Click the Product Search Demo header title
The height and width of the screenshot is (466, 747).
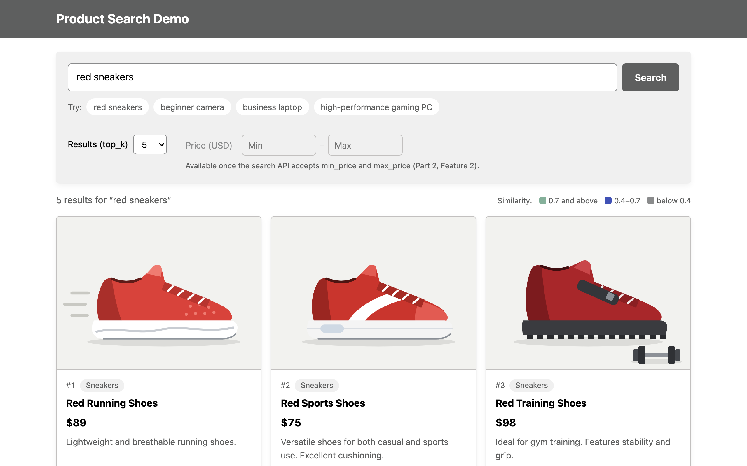(122, 19)
